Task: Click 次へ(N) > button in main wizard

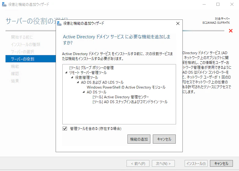Action: 163,164
